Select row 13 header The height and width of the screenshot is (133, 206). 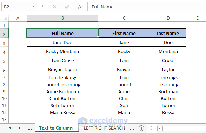(4, 119)
